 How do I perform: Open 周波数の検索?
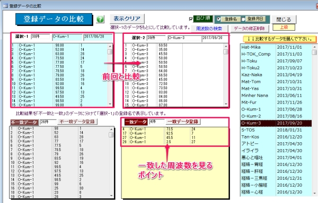pos(209,29)
